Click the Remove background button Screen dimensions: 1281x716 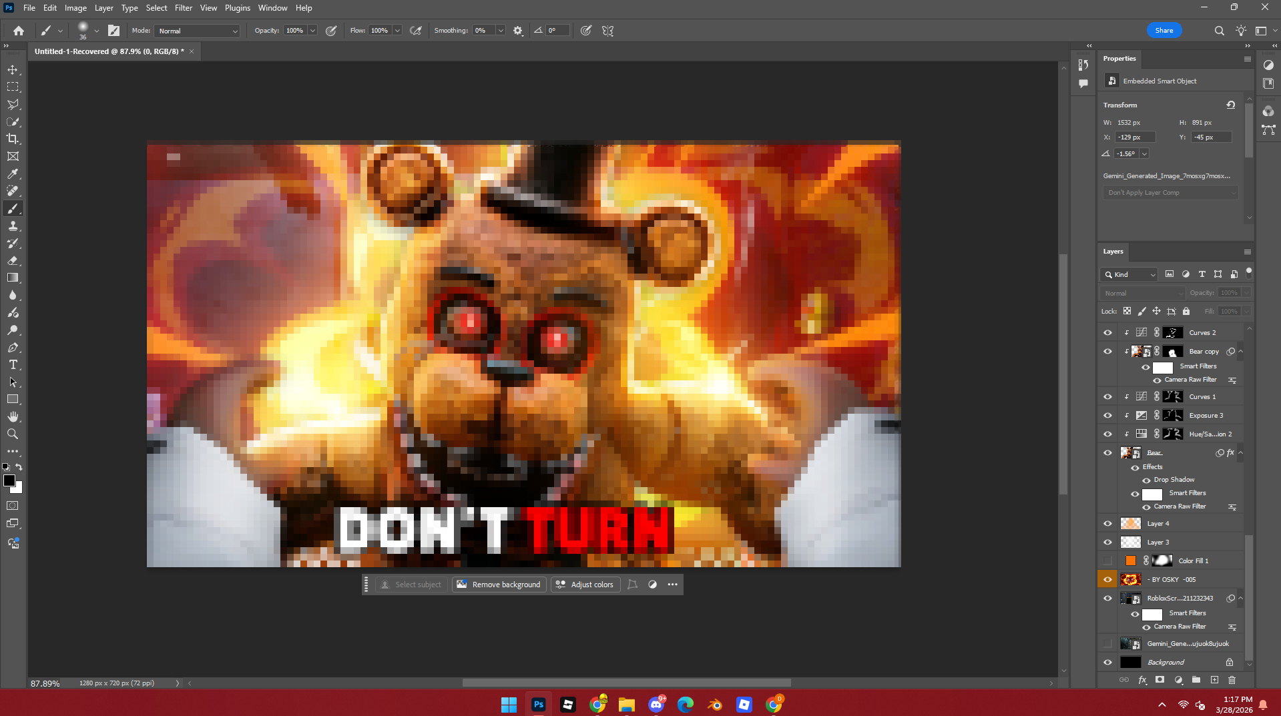[499, 585]
